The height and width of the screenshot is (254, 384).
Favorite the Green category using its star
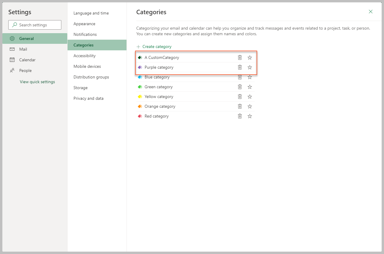[249, 86]
